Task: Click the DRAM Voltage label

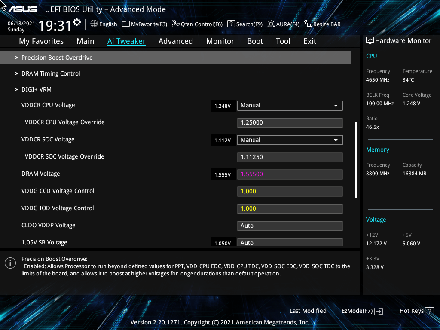Action: [x=41, y=174]
